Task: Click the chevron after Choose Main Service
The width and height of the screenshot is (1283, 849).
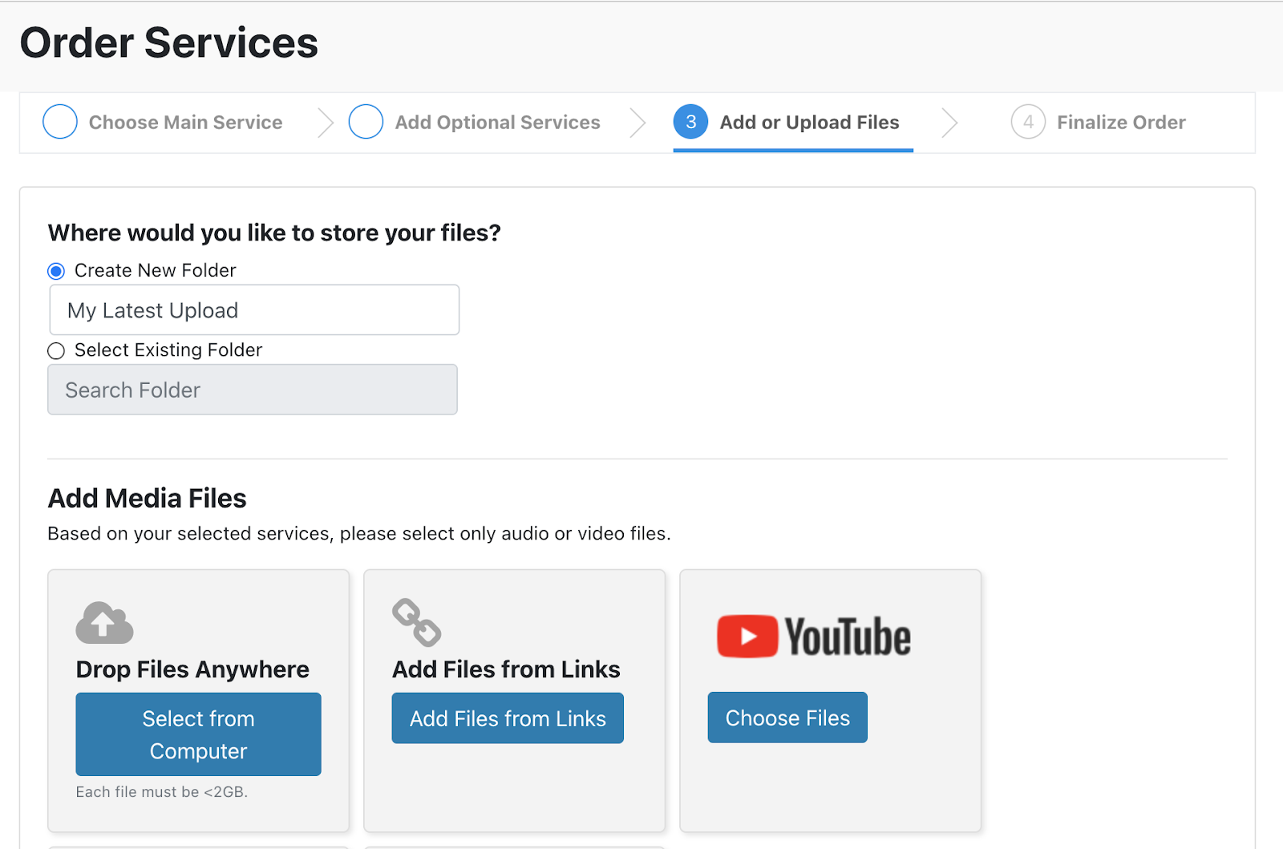Action: click(325, 123)
